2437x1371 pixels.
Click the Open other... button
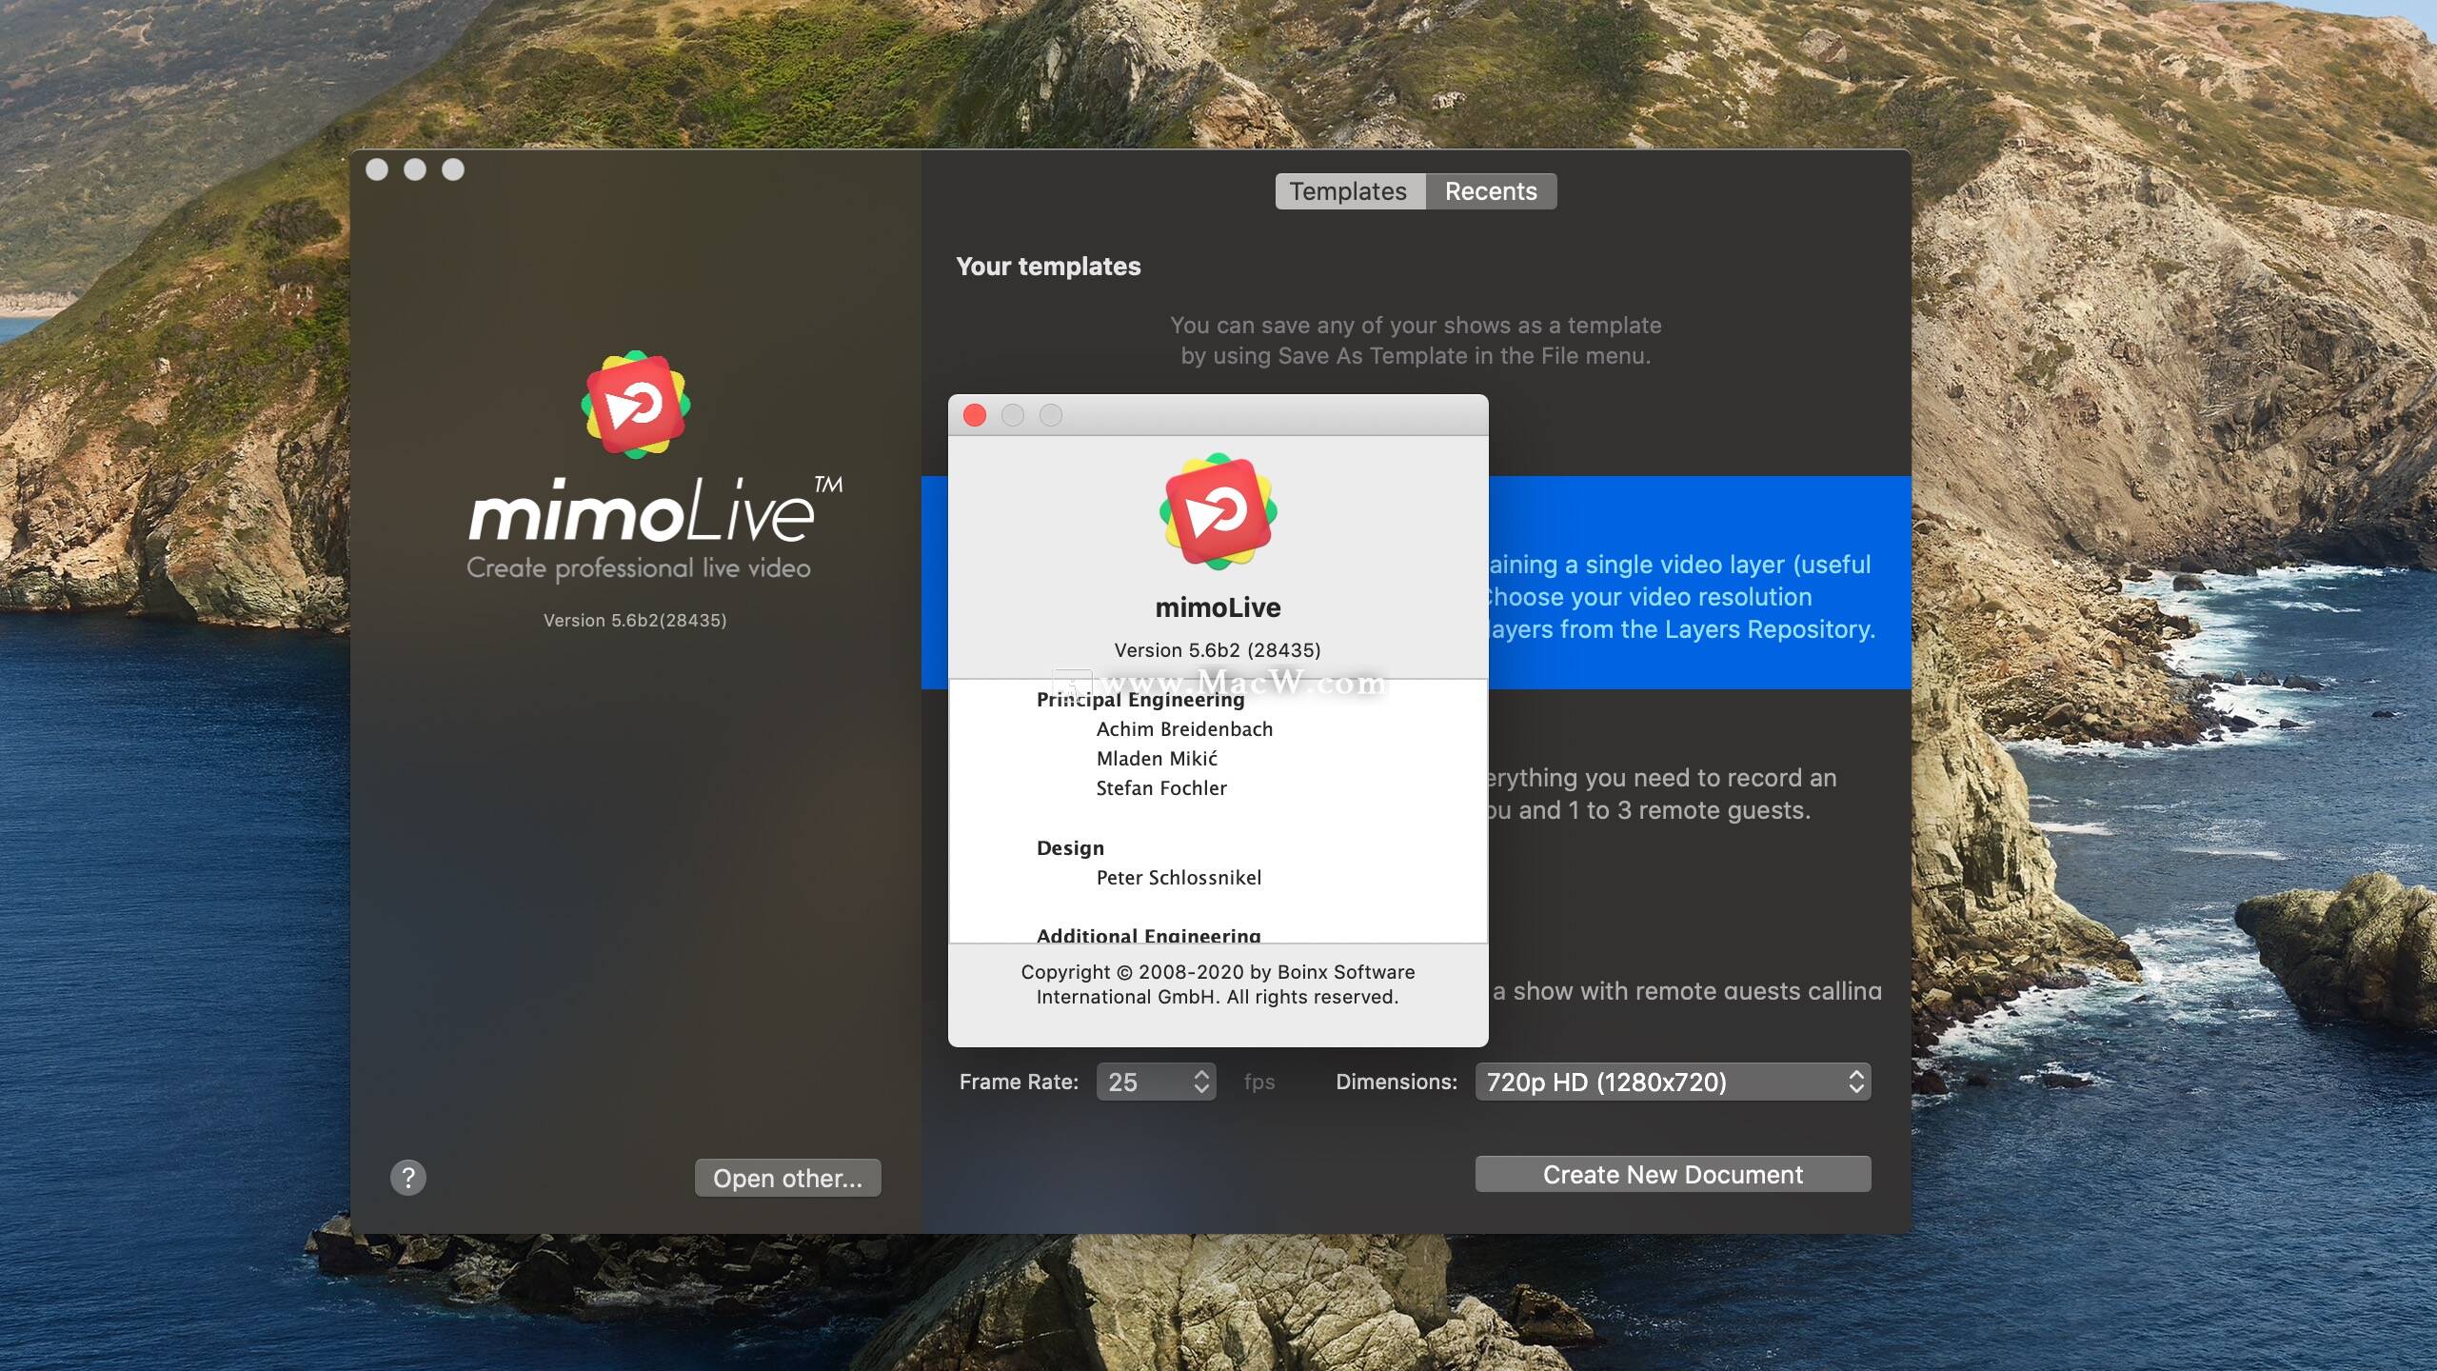[786, 1179]
